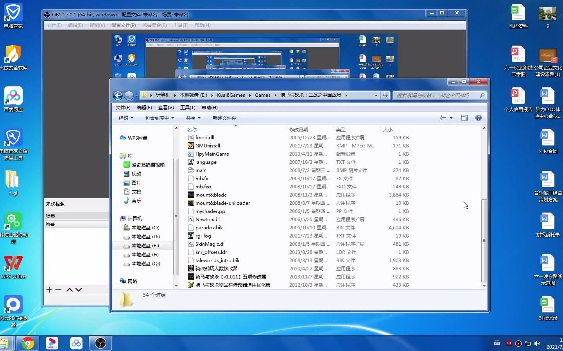The image size is (563, 351).
Task: Select the rgl_log text file icon
Action: click(191, 236)
